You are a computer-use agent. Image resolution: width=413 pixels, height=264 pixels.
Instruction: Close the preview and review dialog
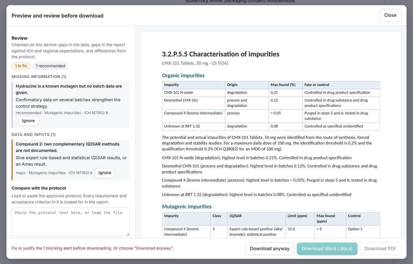390,15
